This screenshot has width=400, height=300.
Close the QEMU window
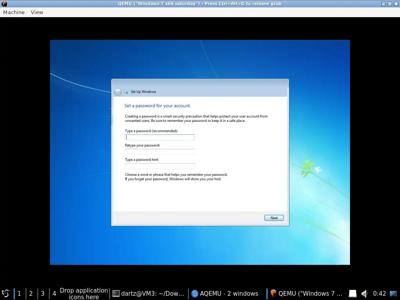tap(396, 4)
